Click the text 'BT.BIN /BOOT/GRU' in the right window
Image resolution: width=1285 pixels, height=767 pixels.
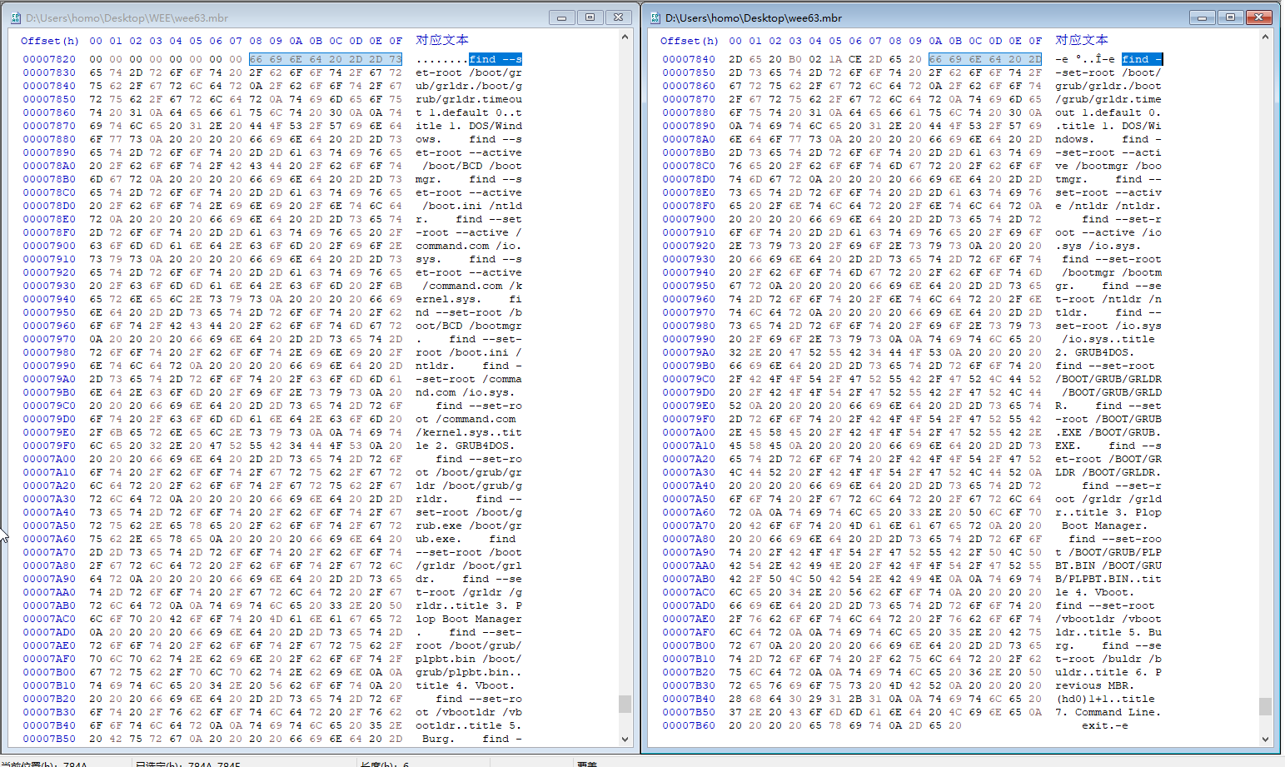coord(1108,565)
